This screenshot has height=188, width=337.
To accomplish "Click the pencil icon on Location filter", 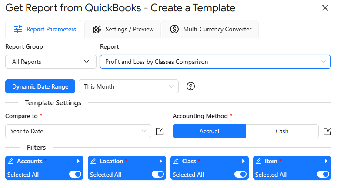I will point(93,162).
